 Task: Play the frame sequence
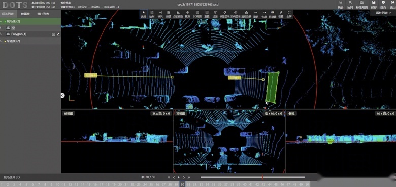click(179, 177)
